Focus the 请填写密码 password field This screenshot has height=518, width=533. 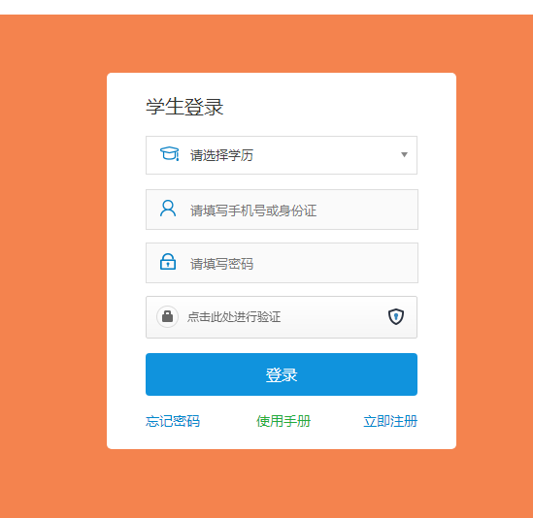282,263
